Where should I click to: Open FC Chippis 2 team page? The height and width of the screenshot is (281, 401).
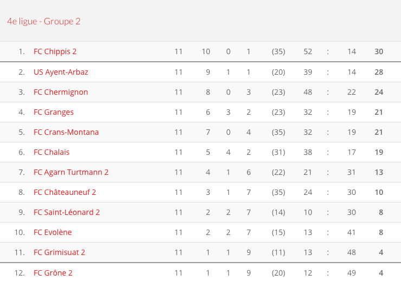tap(55, 51)
